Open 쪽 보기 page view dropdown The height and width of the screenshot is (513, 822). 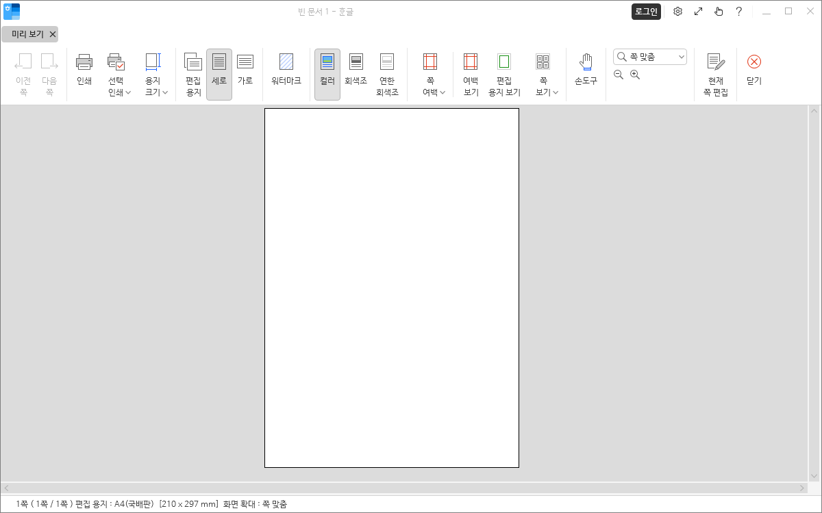[543, 75]
